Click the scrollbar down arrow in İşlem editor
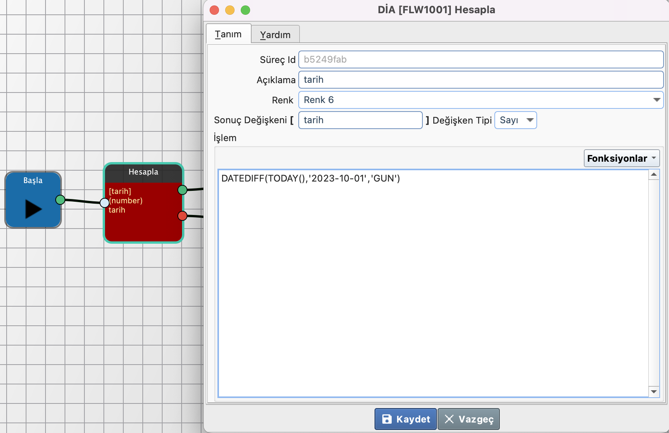The image size is (669, 433). click(654, 391)
